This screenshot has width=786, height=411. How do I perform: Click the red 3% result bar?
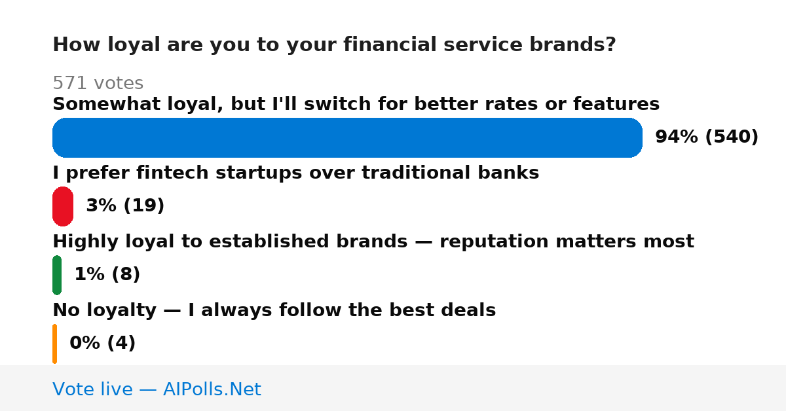point(63,206)
